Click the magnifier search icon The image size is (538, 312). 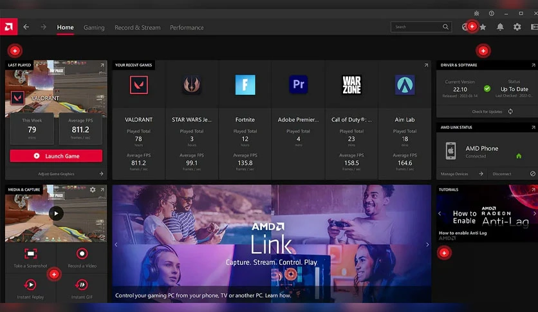445,27
